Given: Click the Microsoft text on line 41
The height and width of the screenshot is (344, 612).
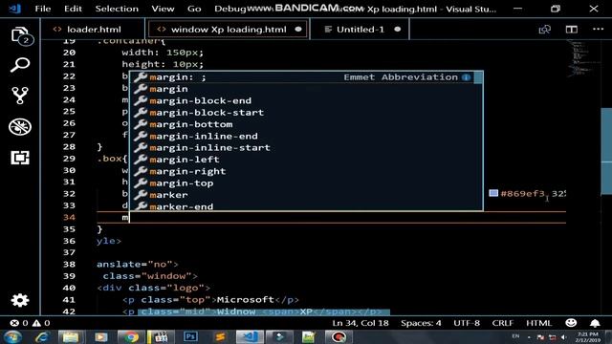Looking at the screenshot, I should point(245,299).
